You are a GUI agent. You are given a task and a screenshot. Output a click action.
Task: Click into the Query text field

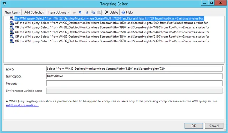[x=134, y=69]
